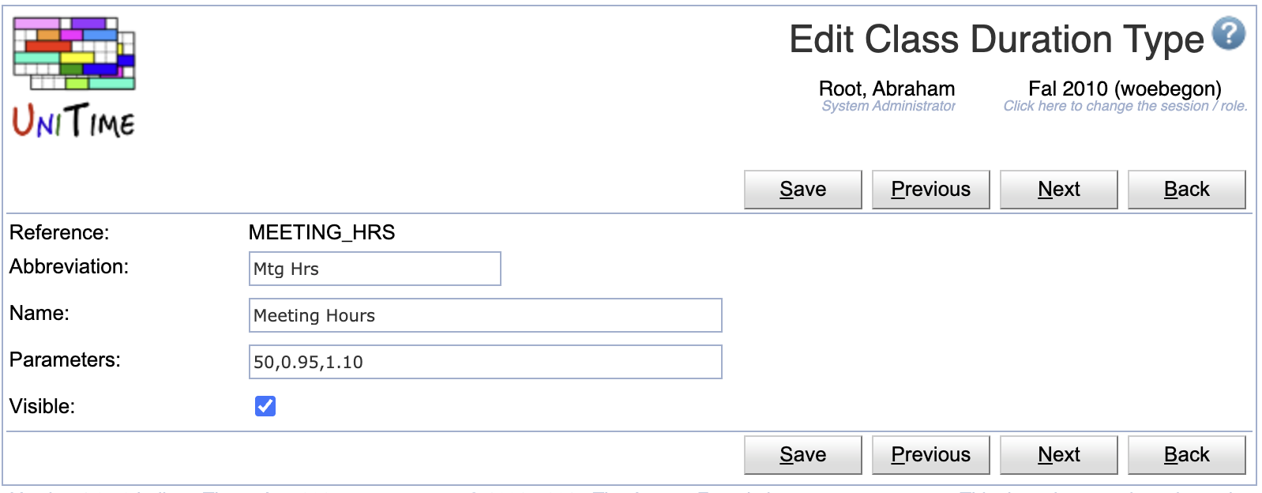Click the bottom Save button
This screenshot has height=493, width=1262.
[x=803, y=455]
